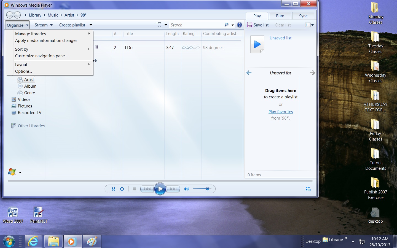Mute the volume speaker icon
Image resolution: width=397 pixels, height=248 pixels.
[187, 189]
